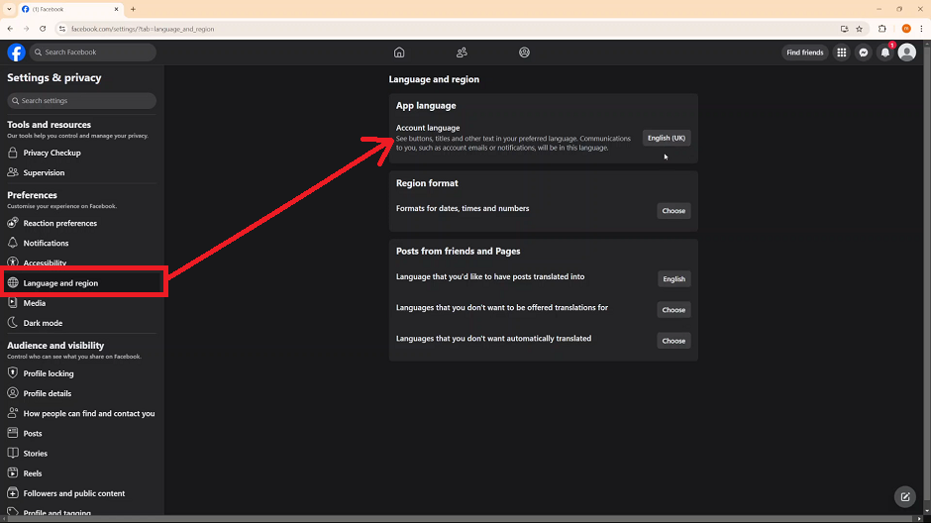Click the Facebook logo icon

[x=16, y=52]
